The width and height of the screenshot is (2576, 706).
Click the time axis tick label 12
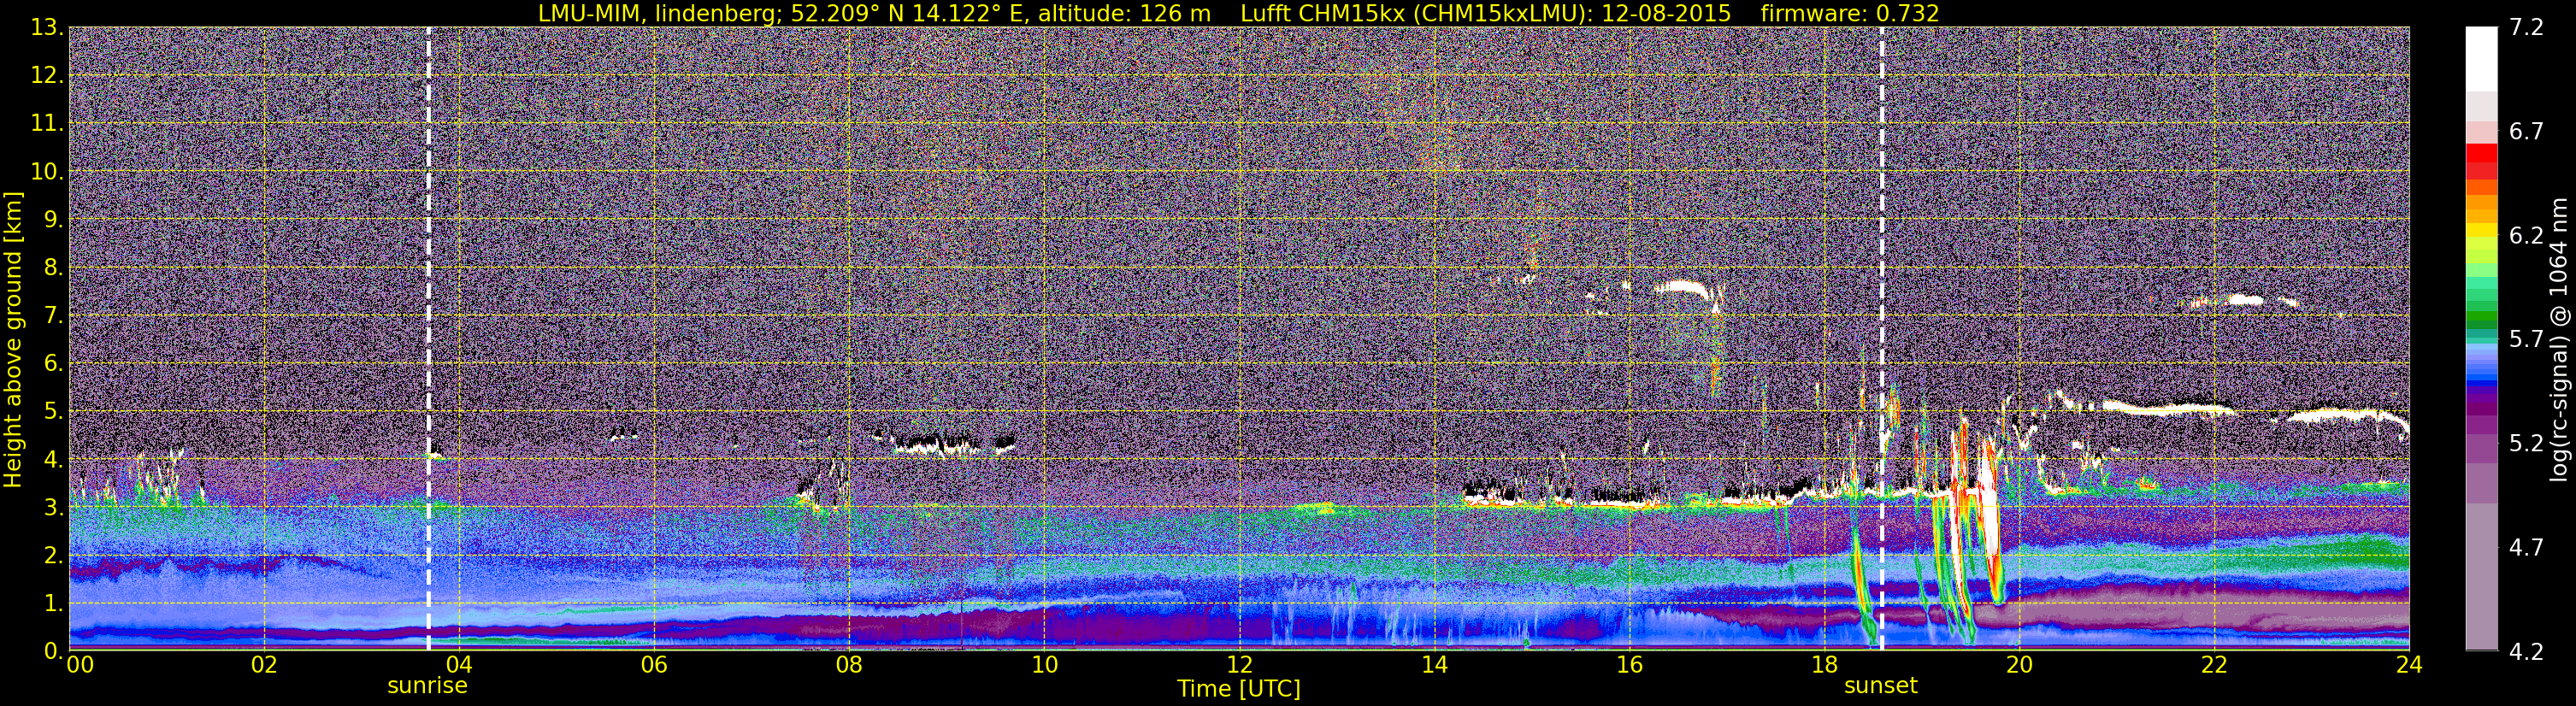pos(1239,665)
